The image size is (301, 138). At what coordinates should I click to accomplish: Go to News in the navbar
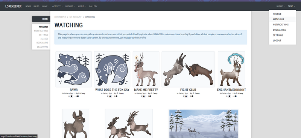pyautogui.click(x=28, y=6)
